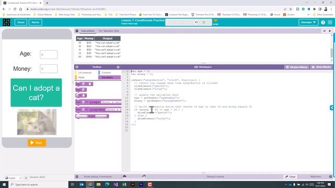The image size is (335, 188).
Task: Select level bubble 10 in progress bar
Action: (196, 22)
